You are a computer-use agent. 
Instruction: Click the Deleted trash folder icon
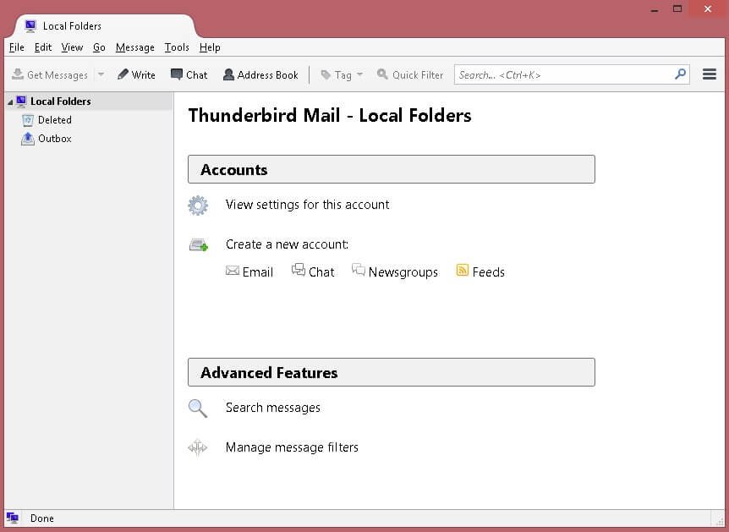28,120
